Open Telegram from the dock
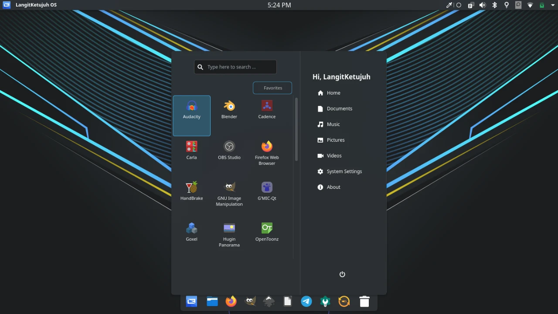The image size is (558, 314). pos(306,301)
